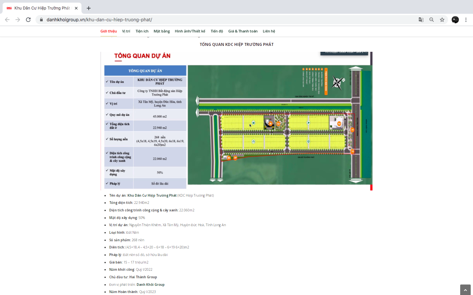Open the Tiện ích section
This screenshot has width=473, height=295.
tap(142, 31)
